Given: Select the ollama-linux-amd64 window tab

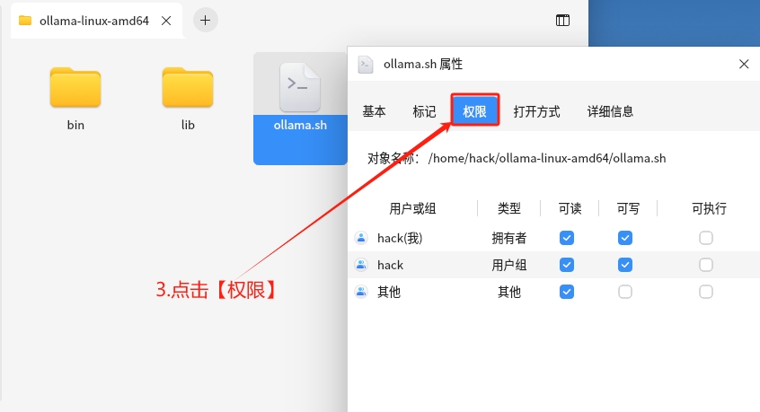Looking at the screenshot, I should tap(96, 21).
